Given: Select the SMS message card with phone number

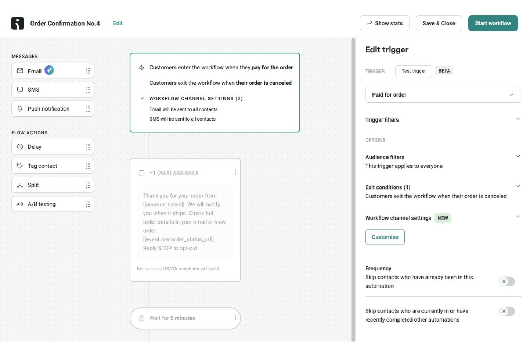Looking at the screenshot, I should tap(185, 220).
